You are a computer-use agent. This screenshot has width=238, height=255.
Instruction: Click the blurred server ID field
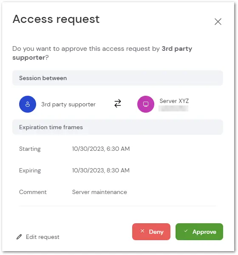(173, 108)
